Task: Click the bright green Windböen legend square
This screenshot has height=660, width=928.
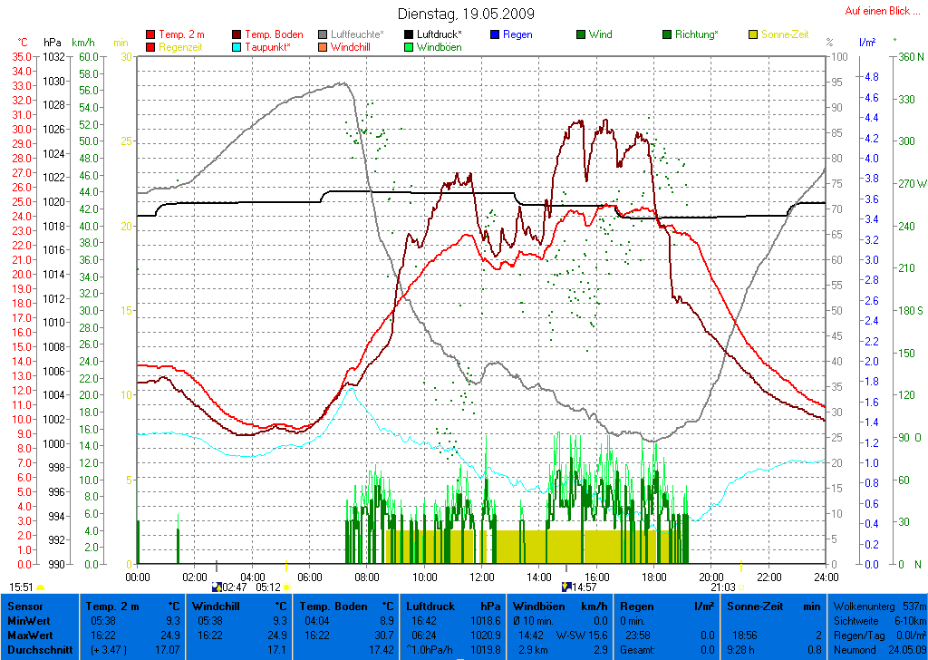Action: click(410, 46)
